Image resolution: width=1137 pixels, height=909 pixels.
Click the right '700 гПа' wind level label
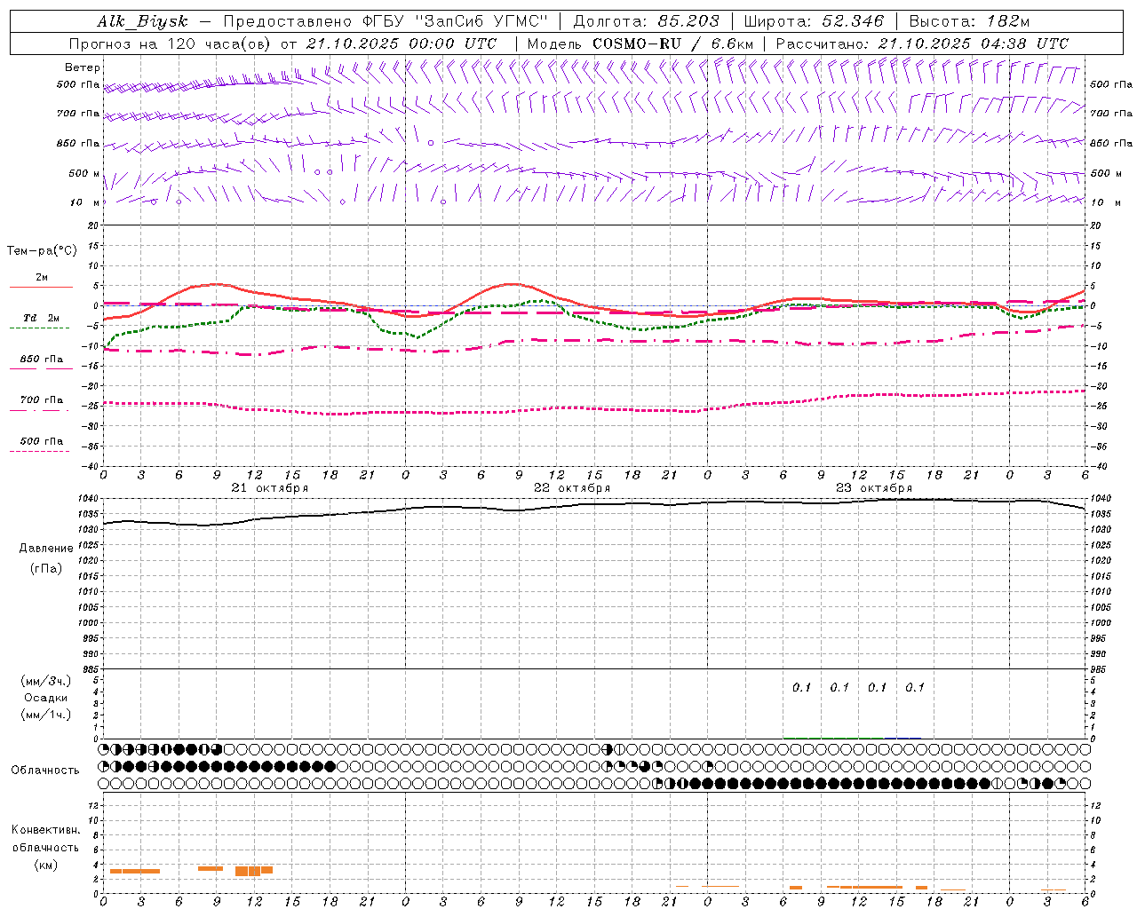pyautogui.click(x=1111, y=114)
